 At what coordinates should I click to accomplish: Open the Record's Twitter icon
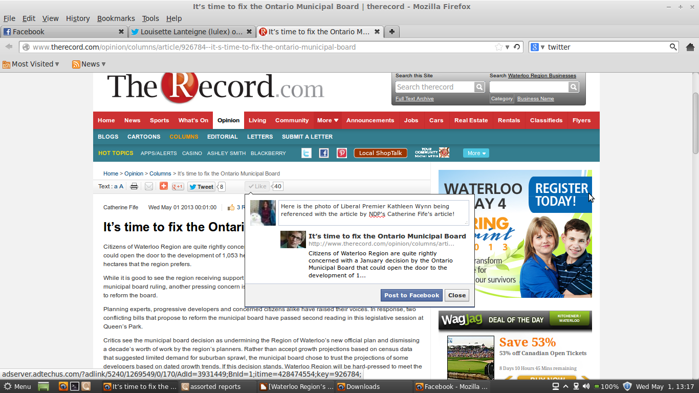[306, 153]
